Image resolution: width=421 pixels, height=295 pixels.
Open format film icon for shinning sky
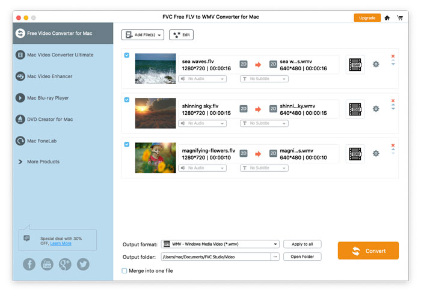(x=355, y=109)
